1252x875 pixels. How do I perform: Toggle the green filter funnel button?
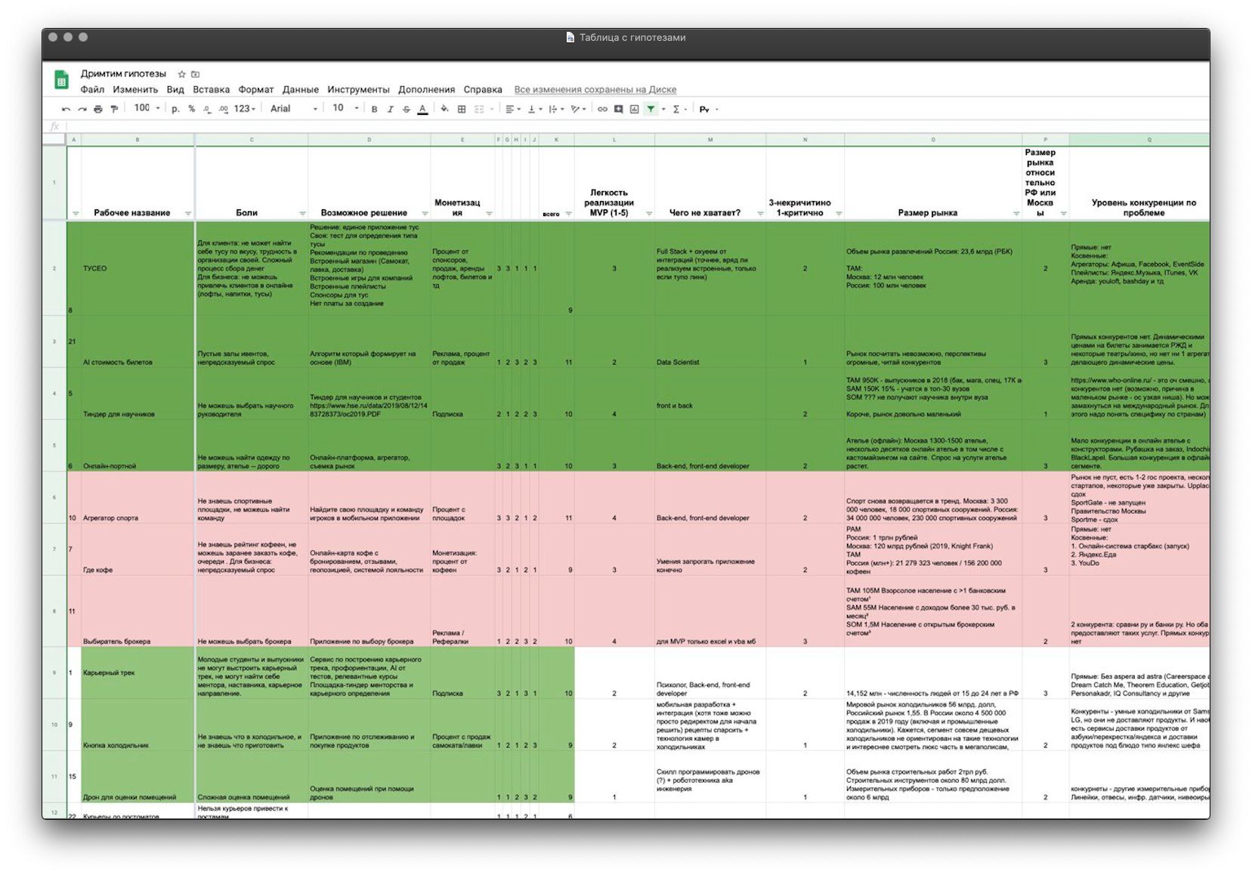click(651, 110)
